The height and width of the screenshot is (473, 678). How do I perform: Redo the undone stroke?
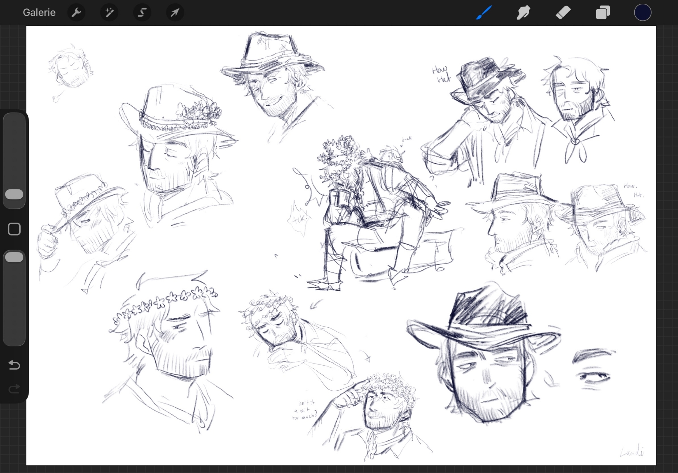pos(14,389)
